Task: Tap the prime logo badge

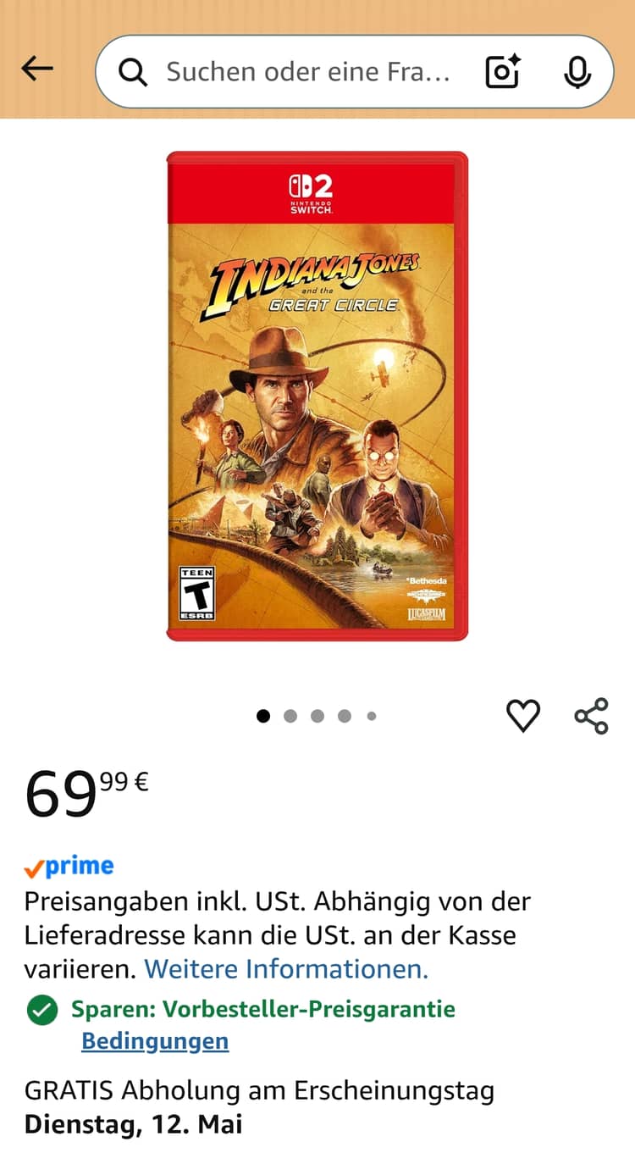Action: (x=69, y=867)
